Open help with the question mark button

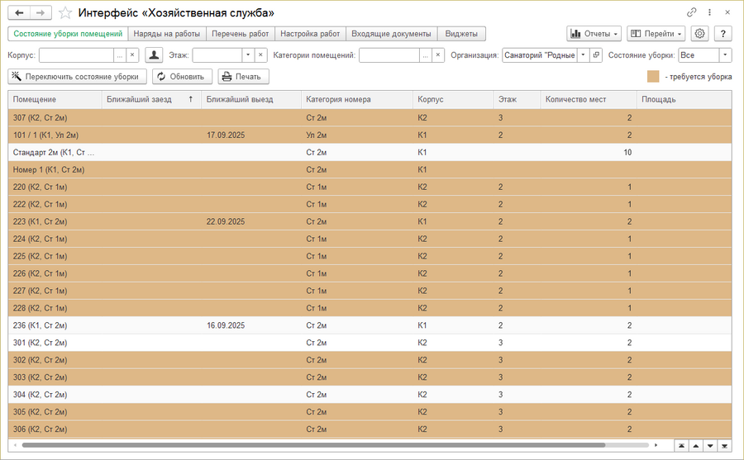723,34
